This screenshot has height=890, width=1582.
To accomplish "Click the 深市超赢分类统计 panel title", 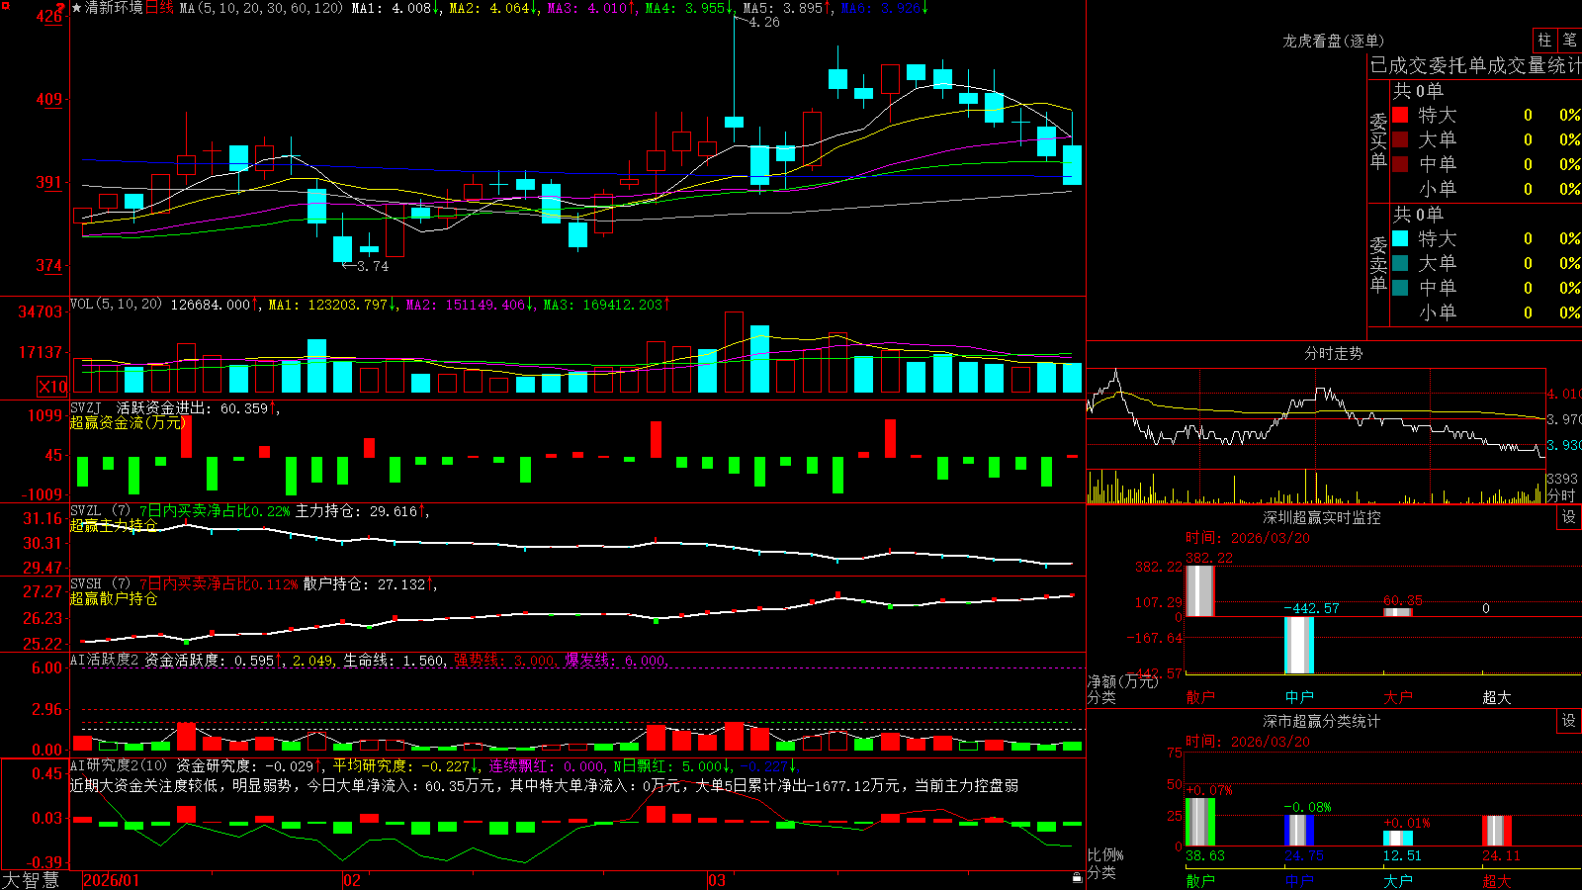I will 1322,721.
